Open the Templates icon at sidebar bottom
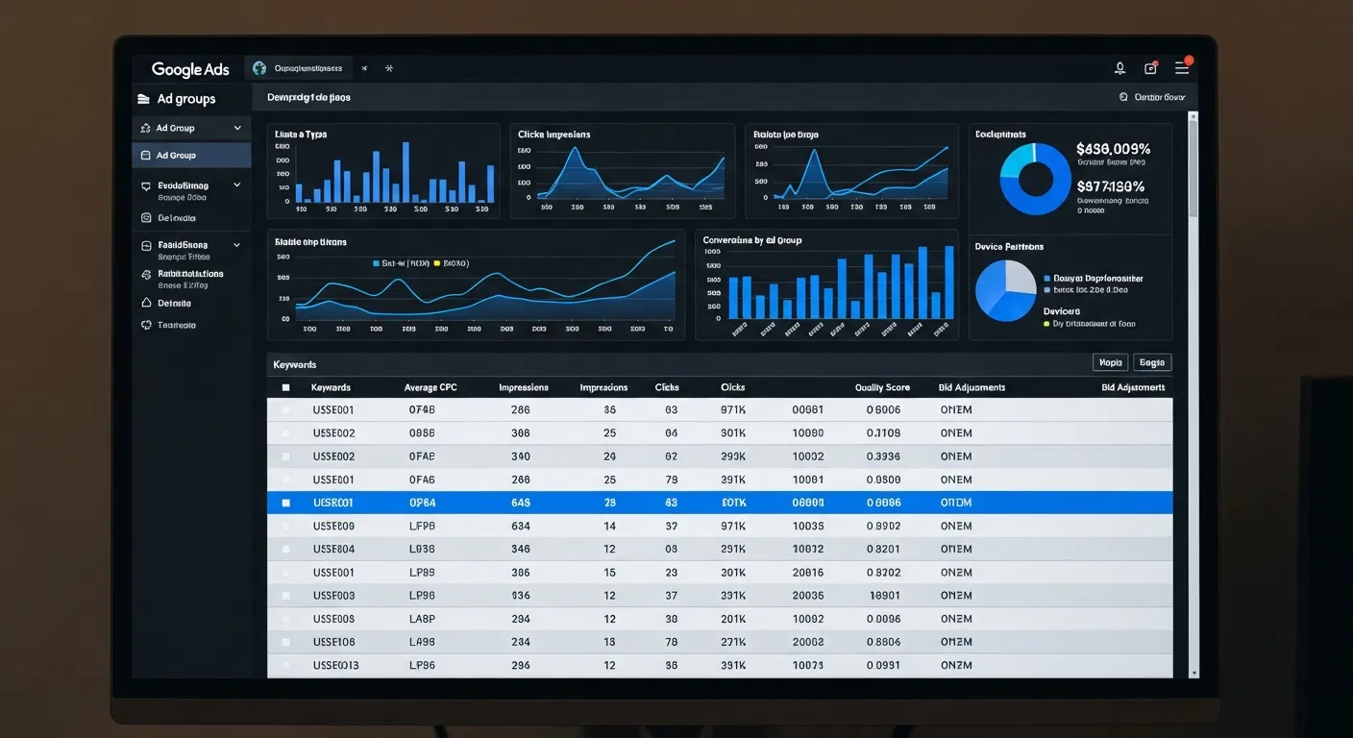This screenshot has width=1353, height=738. [x=148, y=326]
